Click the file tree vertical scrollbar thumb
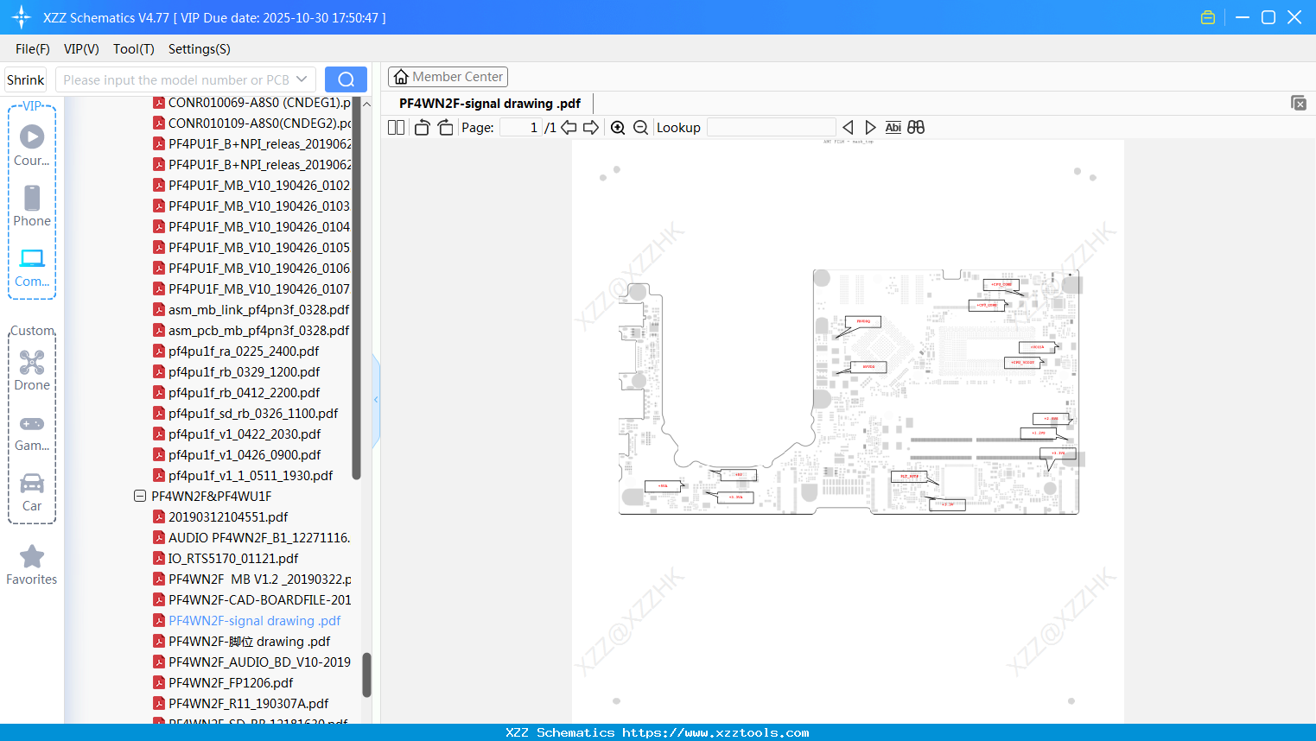 pyautogui.click(x=366, y=674)
